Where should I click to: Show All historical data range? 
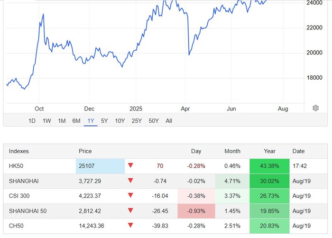(x=169, y=121)
